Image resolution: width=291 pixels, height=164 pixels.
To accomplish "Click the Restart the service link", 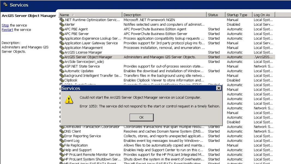I will (7, 30).
